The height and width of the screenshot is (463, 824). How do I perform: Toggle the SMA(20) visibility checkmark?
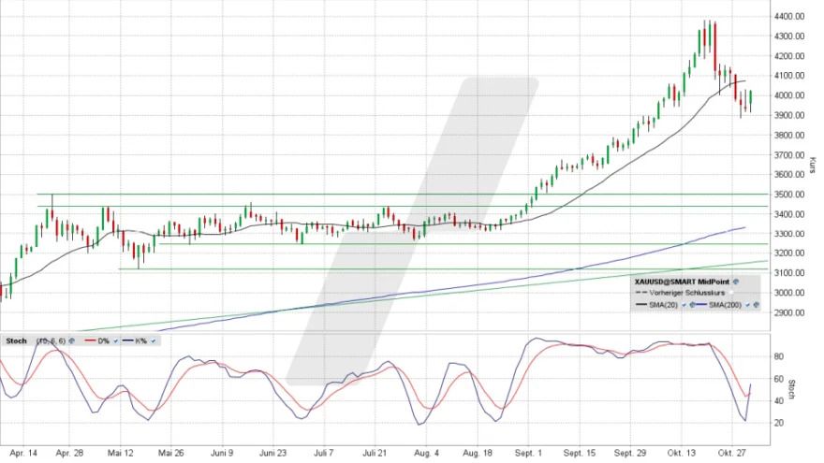tap(684, 305)
